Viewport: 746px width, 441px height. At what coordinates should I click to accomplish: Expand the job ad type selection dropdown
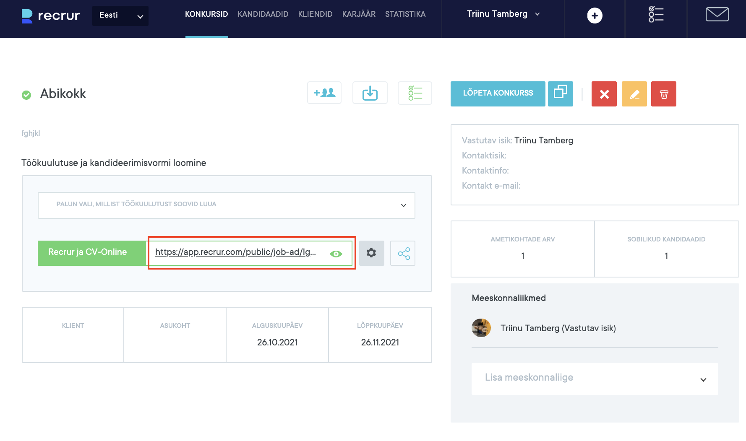tap(227, 205)
